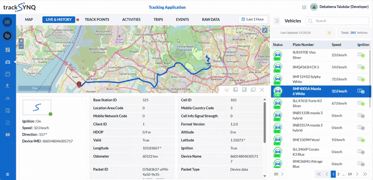
Task: Pop out the details panel window icon
Action: click(253, 90)
